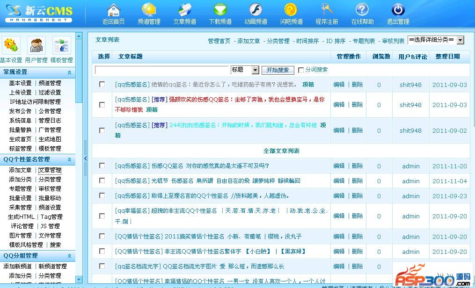475x288 pixels.
Task: Tick checkbox for 强颜欢笑的伤感QQ签名 article
Action: (102, 105)
